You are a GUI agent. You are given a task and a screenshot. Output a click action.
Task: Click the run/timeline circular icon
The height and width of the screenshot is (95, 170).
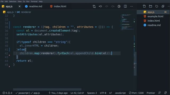click(x=119, y=6)
